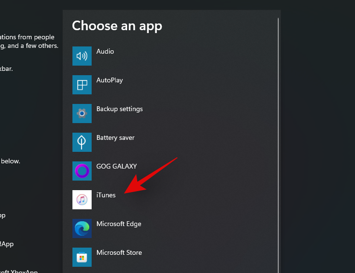
Task: Click the 'Choose an app' heading
Action: pos(117,25)
